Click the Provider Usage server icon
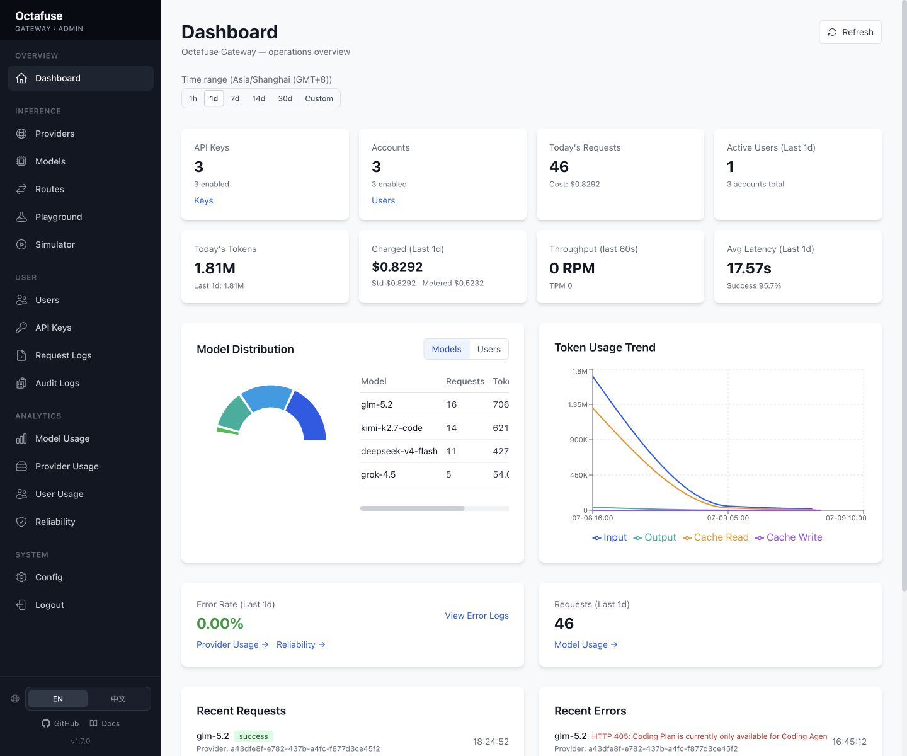The image size is (907, 756). click(x=21, y=466)
